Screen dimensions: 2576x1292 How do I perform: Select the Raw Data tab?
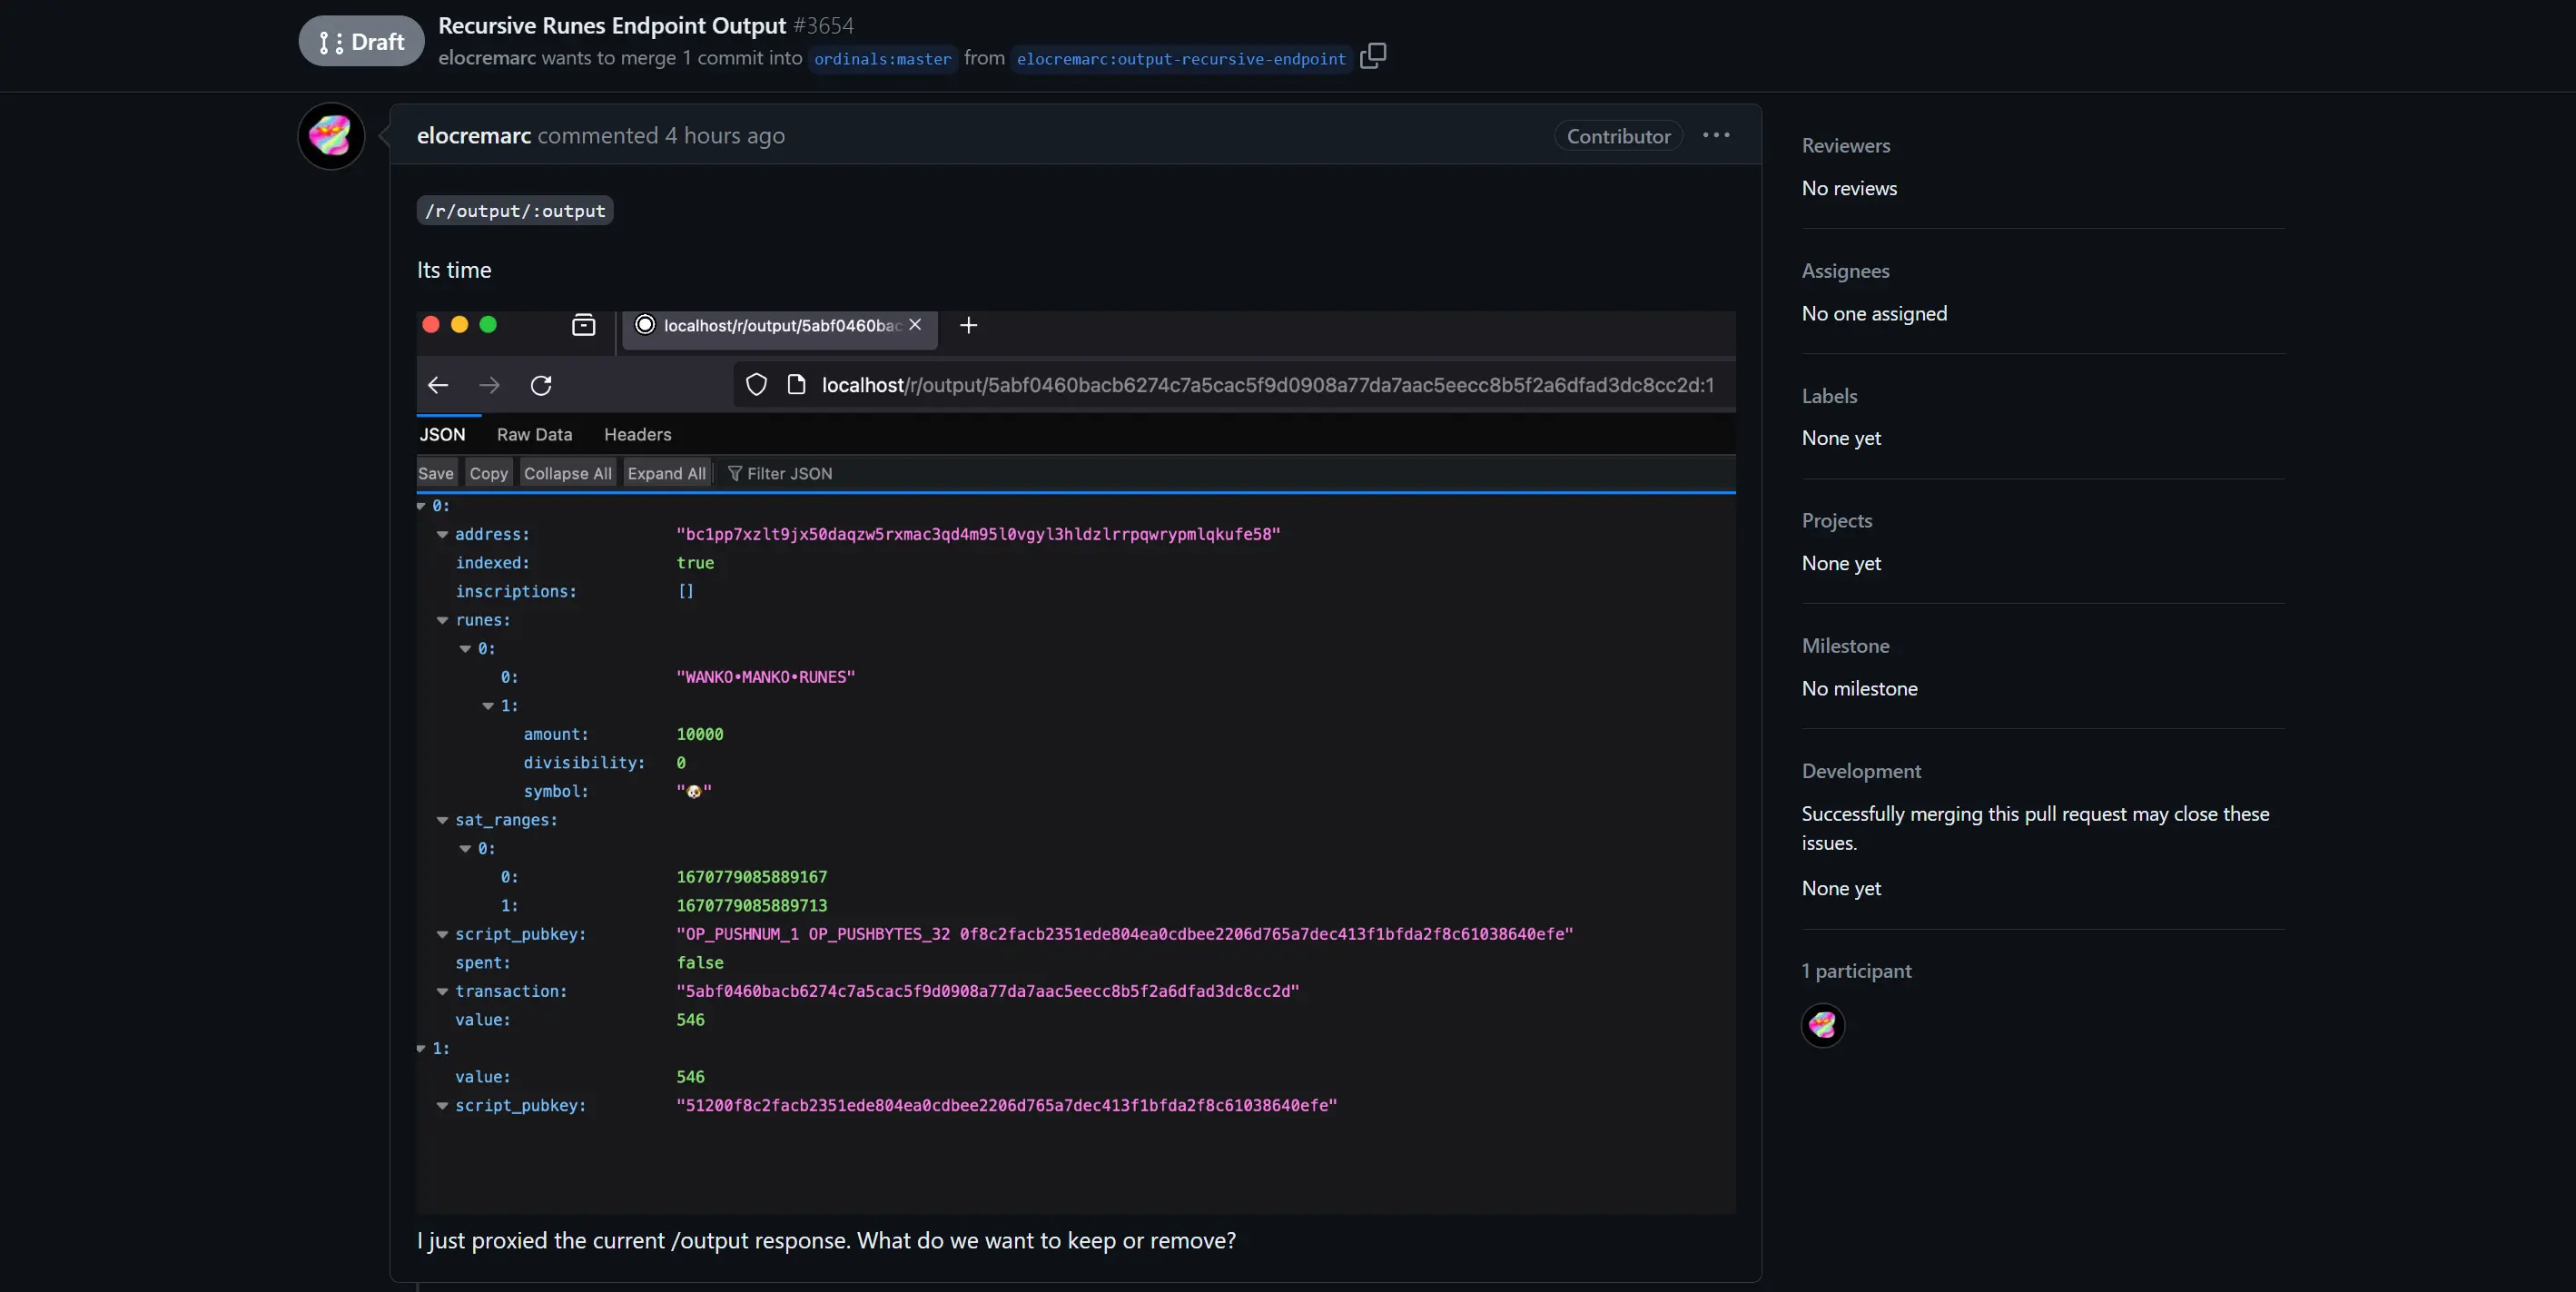tap(534, 435)
